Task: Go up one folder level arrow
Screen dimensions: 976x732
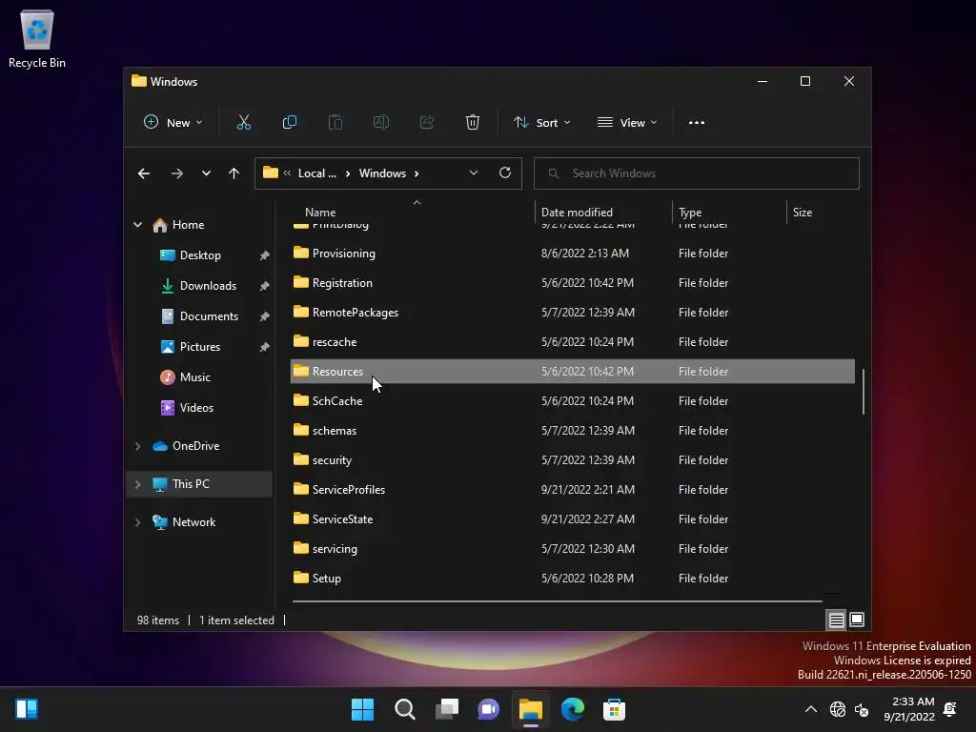Action: [x=234, y=173]
